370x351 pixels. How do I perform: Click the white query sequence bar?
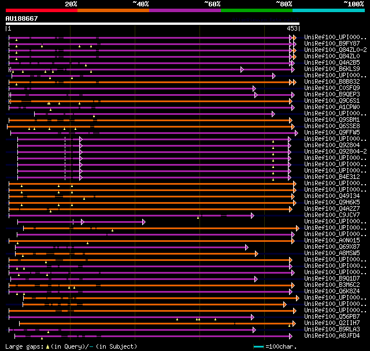[153, 24]
